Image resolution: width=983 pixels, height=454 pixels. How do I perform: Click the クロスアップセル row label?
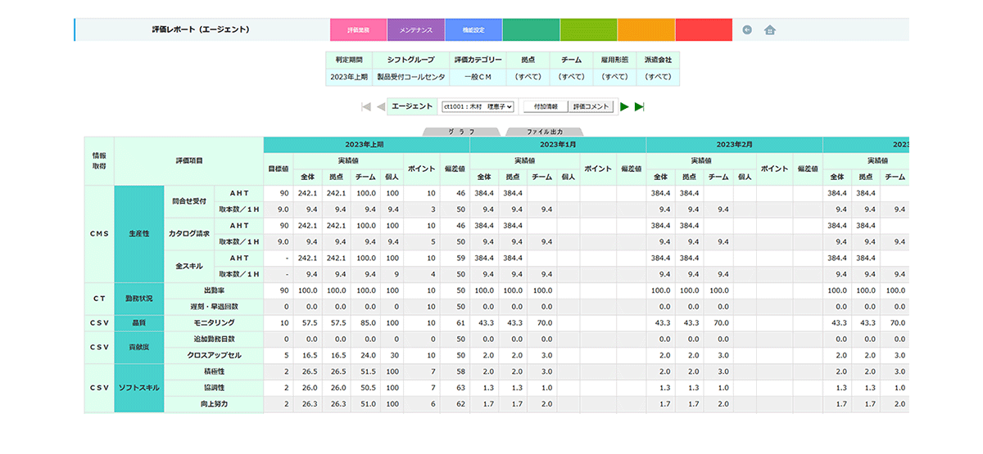point(215,355)
